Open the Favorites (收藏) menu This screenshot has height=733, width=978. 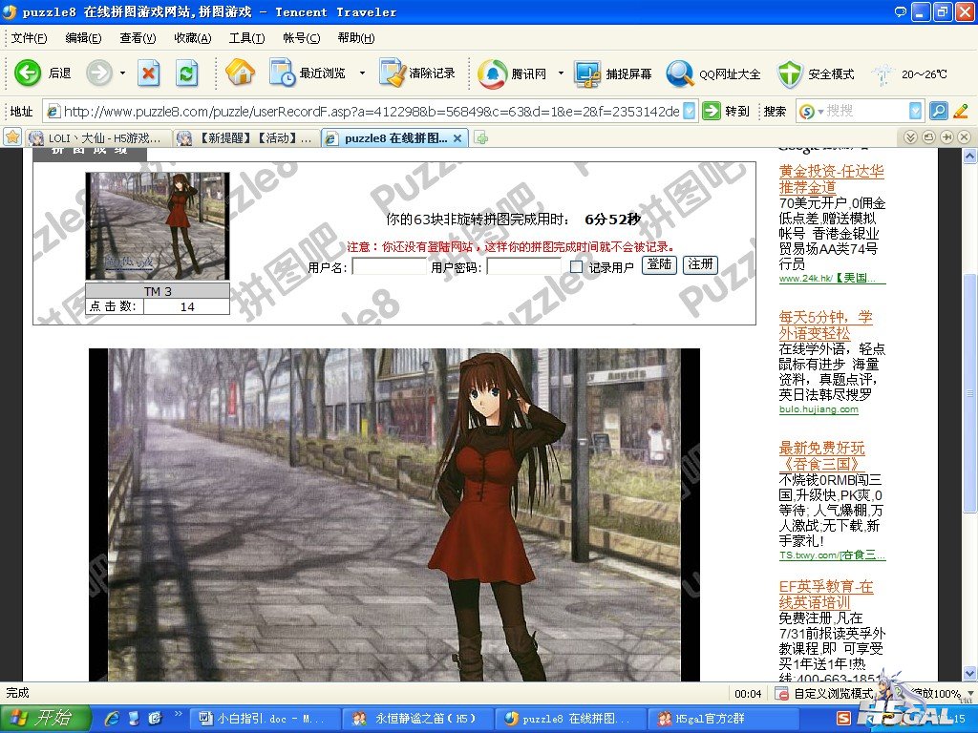pyautogui.click(x=192, y=38)
